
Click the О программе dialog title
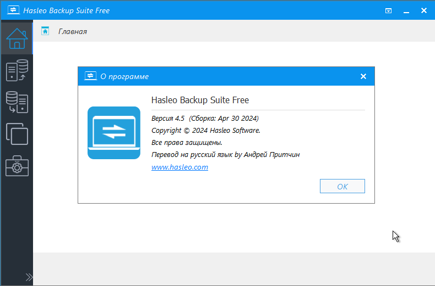[x=124, y=77]
